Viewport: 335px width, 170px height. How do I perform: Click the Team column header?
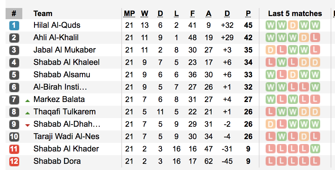(x=43, y=14)
